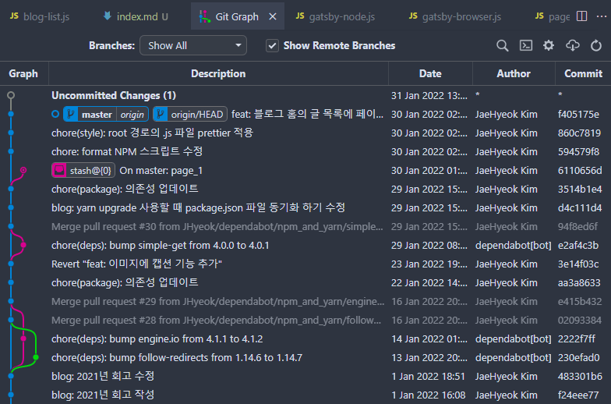Close the Git Graph tab
Screen dimensions: 611x404
point(273,16)
